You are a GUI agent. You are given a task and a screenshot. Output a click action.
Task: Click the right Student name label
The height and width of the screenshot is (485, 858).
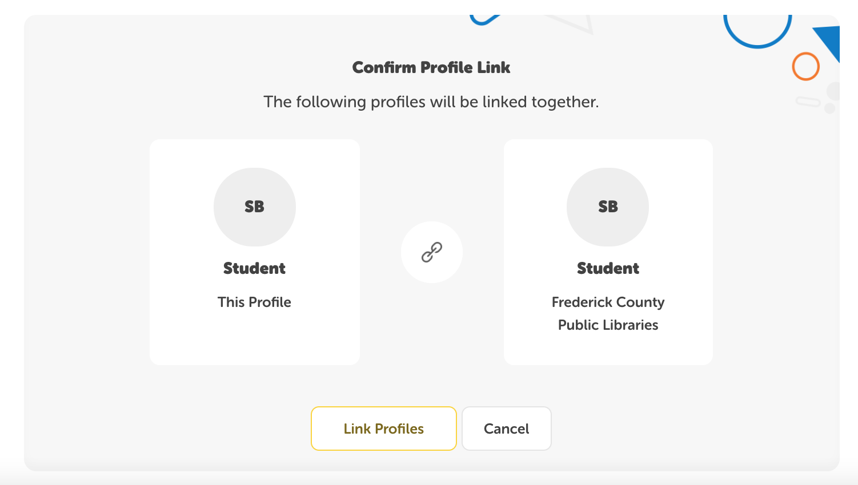click(608, 268)
